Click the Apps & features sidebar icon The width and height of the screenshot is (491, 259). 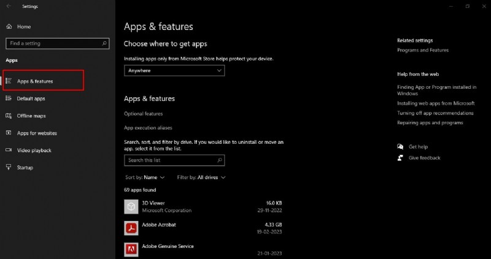pos(9,81)
